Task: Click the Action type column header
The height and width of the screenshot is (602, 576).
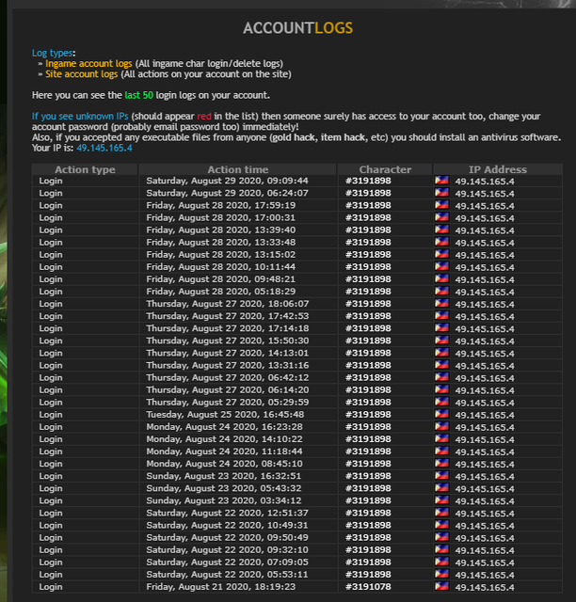Action: pos(85,169)
